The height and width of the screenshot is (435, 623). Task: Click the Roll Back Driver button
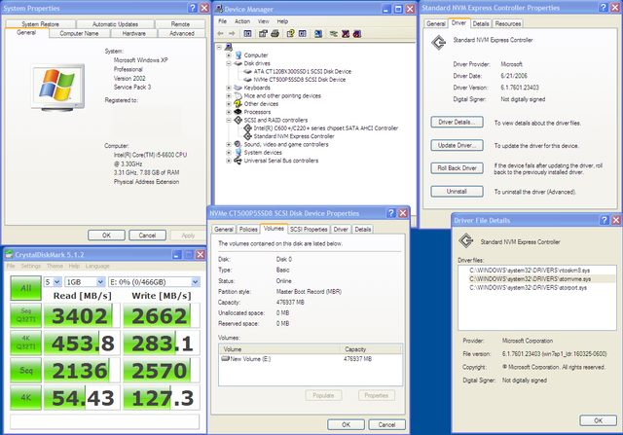[457, 168]
